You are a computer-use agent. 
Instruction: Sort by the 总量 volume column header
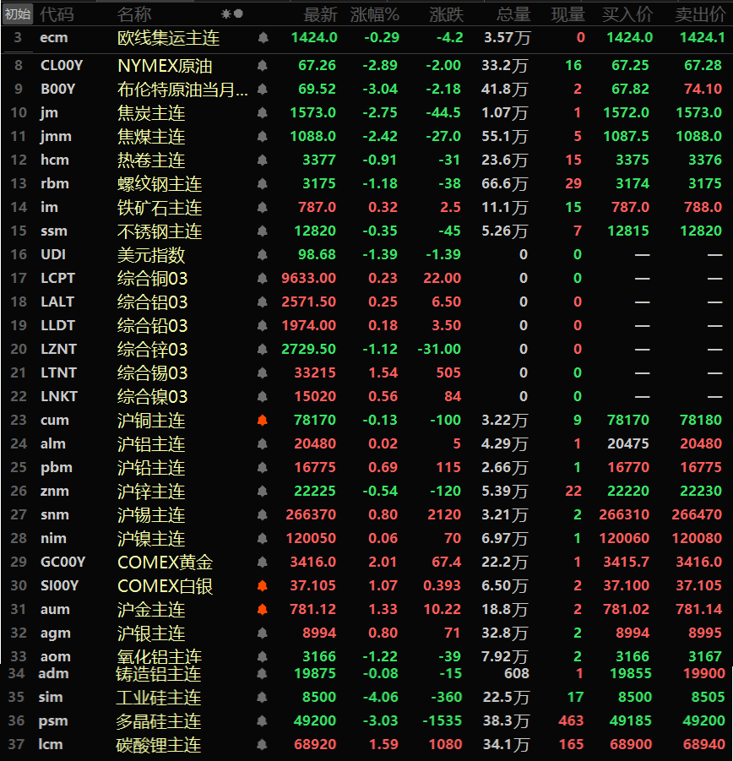click(513, 14)
